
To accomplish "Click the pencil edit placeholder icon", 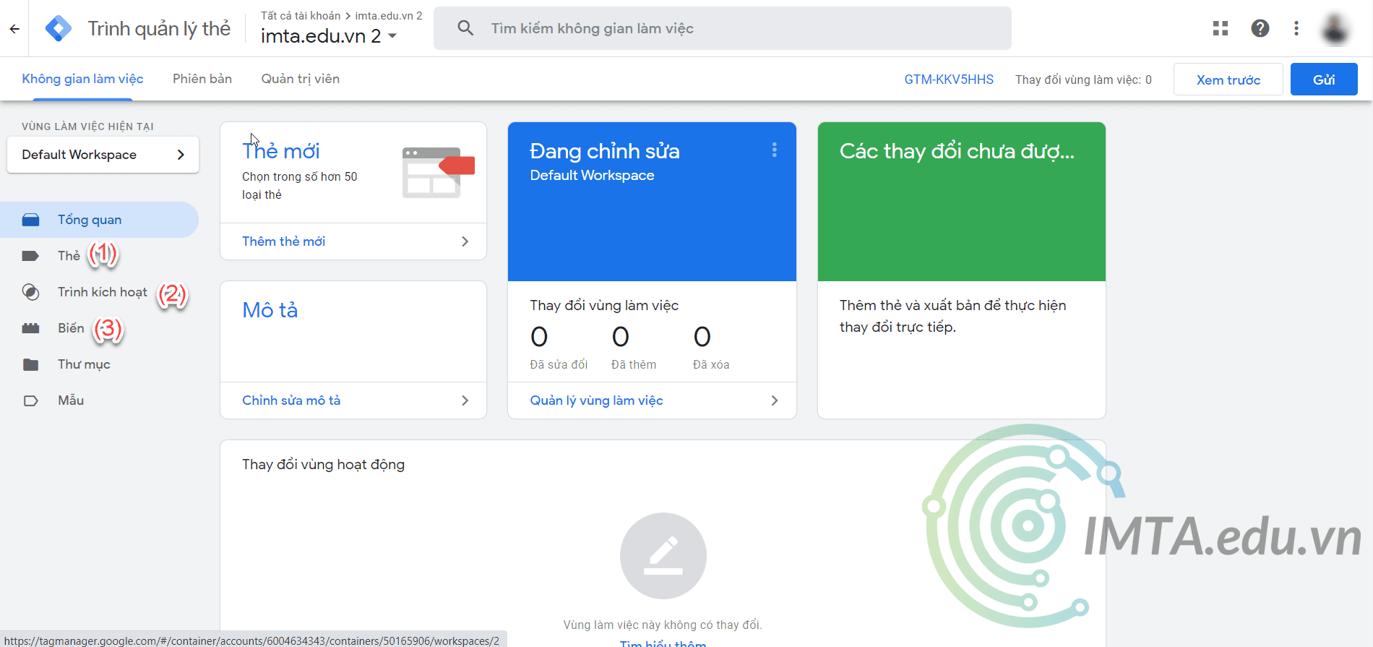I will coord(663,556).
